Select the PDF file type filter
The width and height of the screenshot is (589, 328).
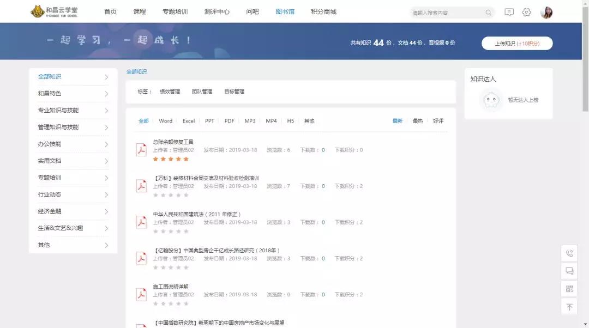[x=229, y=121]
